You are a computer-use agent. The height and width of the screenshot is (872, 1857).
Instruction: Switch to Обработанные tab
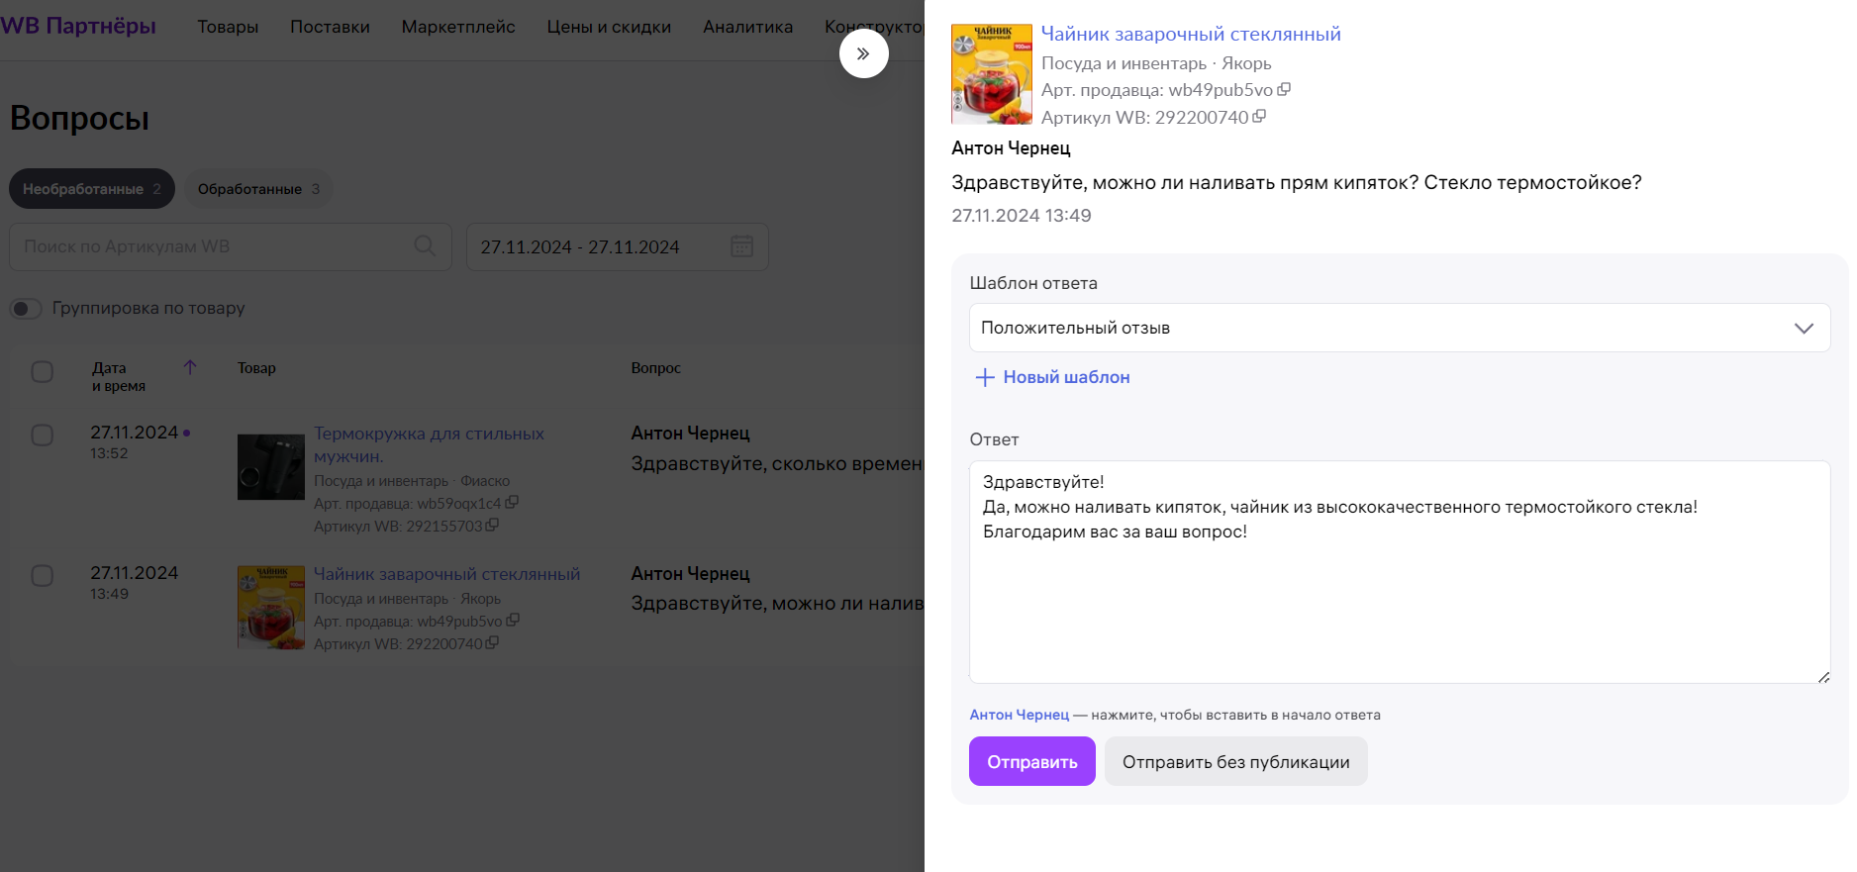click(258, 189)
